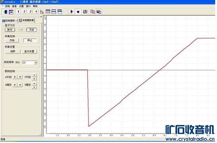This screenshot has height=143, width=217.
Task: Open 显示设置 display settings
Action: 29,51
